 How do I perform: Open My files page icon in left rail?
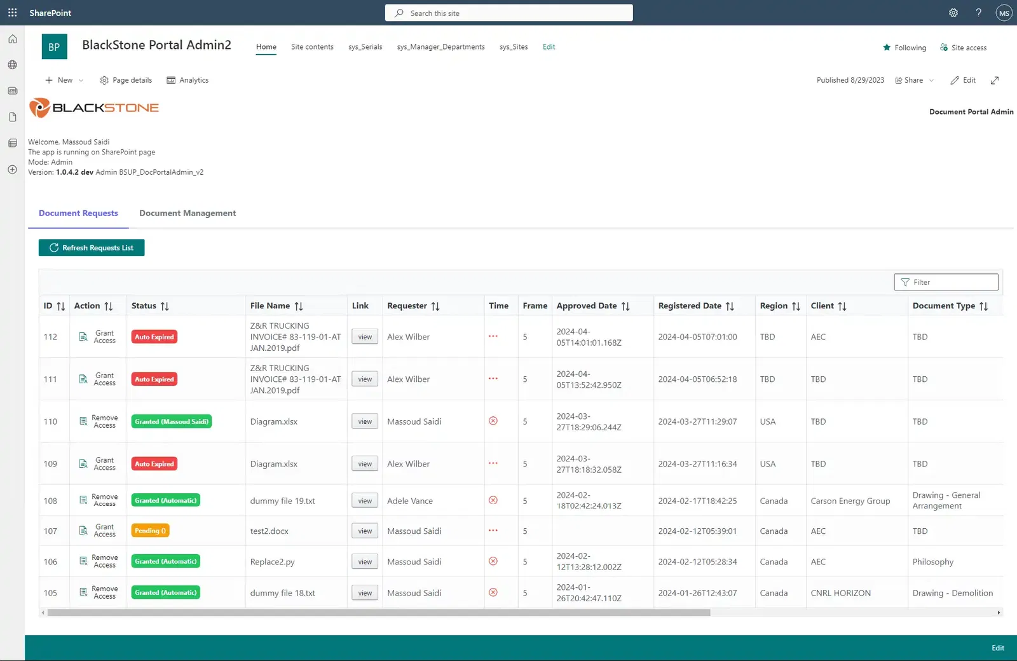point(12,117)
